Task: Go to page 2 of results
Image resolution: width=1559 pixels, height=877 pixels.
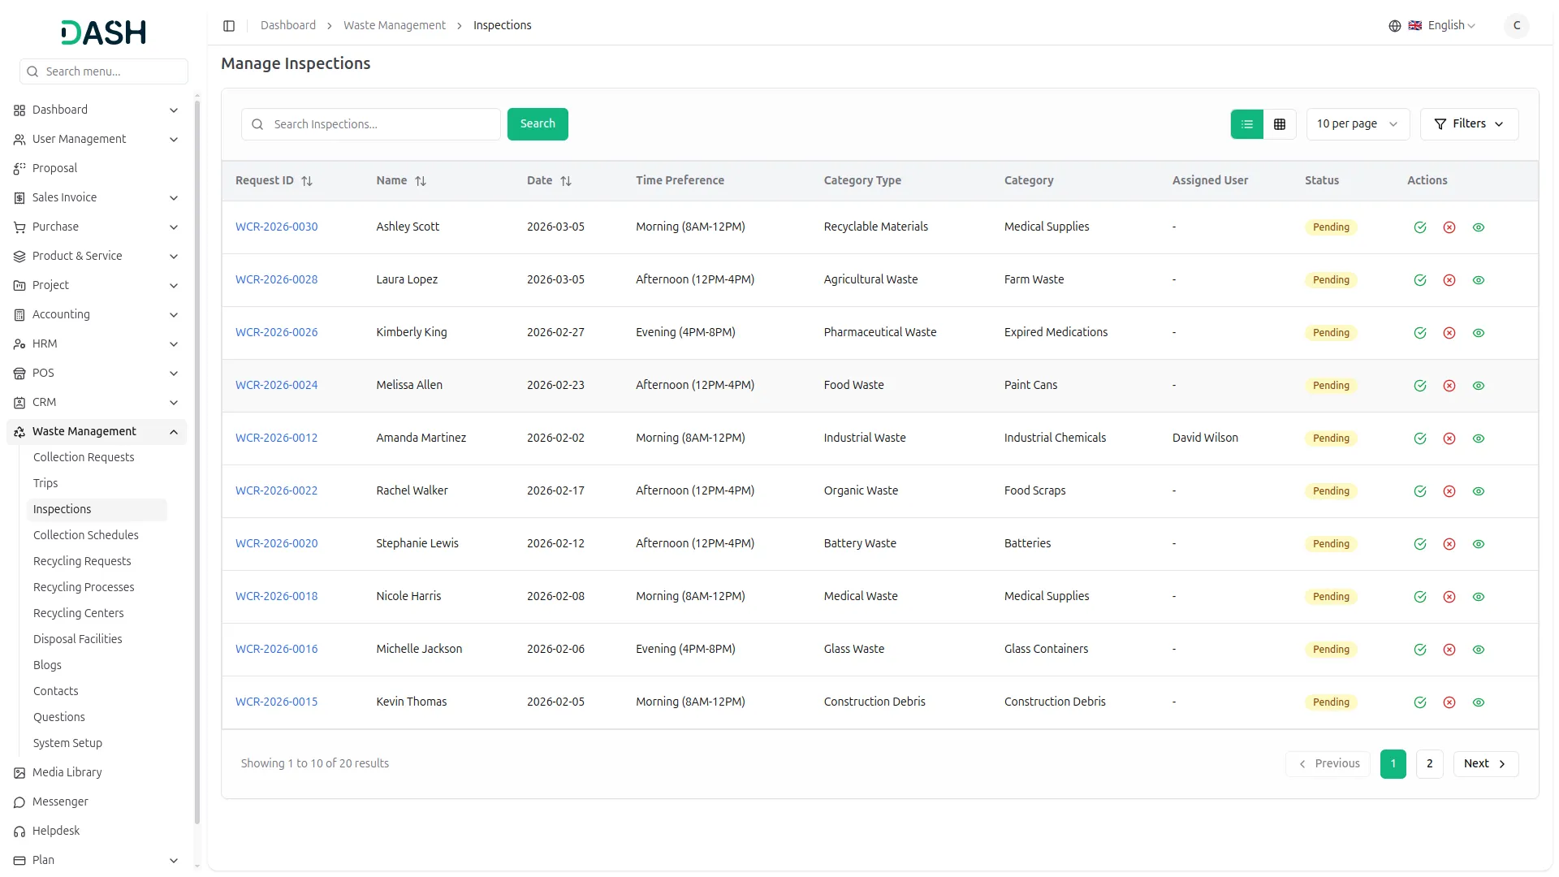Action: tap(1429, 763)
